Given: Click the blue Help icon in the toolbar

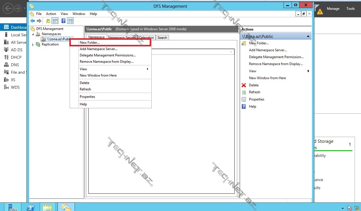Looking at the screenshot, I should click(x=63, y=21).
